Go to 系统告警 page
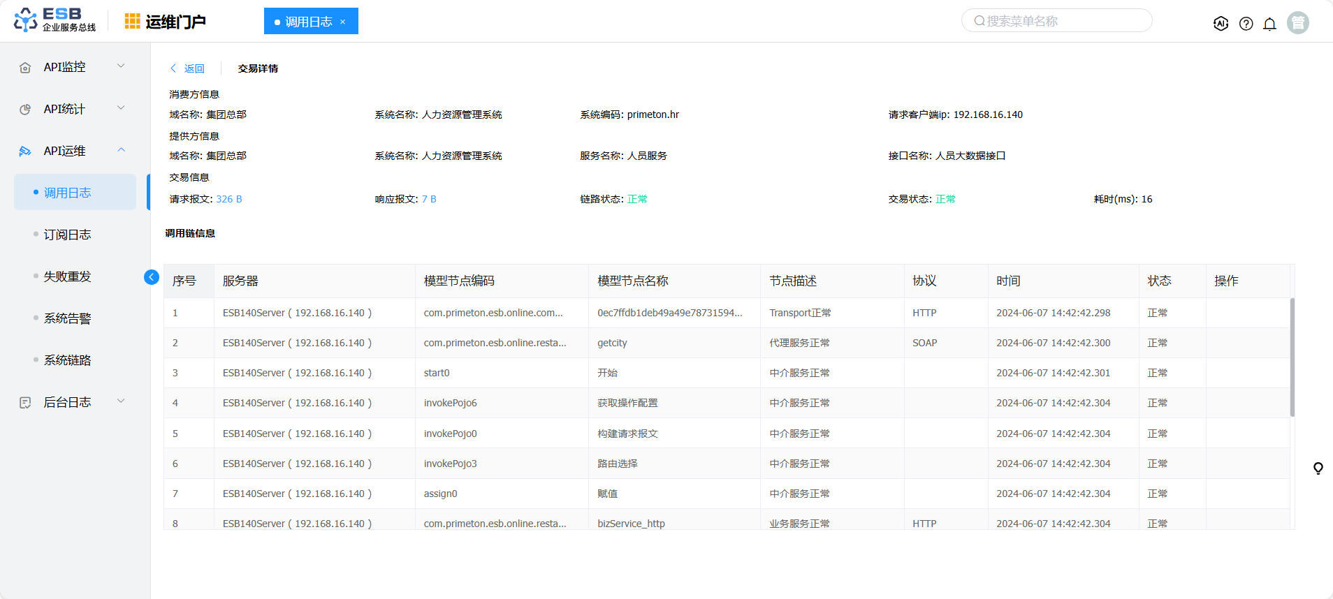The height and width of the screenshot is (599, 1333). pos(67,318)
